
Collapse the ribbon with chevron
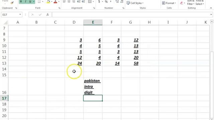pyautogui.click(x=211, y=8)
